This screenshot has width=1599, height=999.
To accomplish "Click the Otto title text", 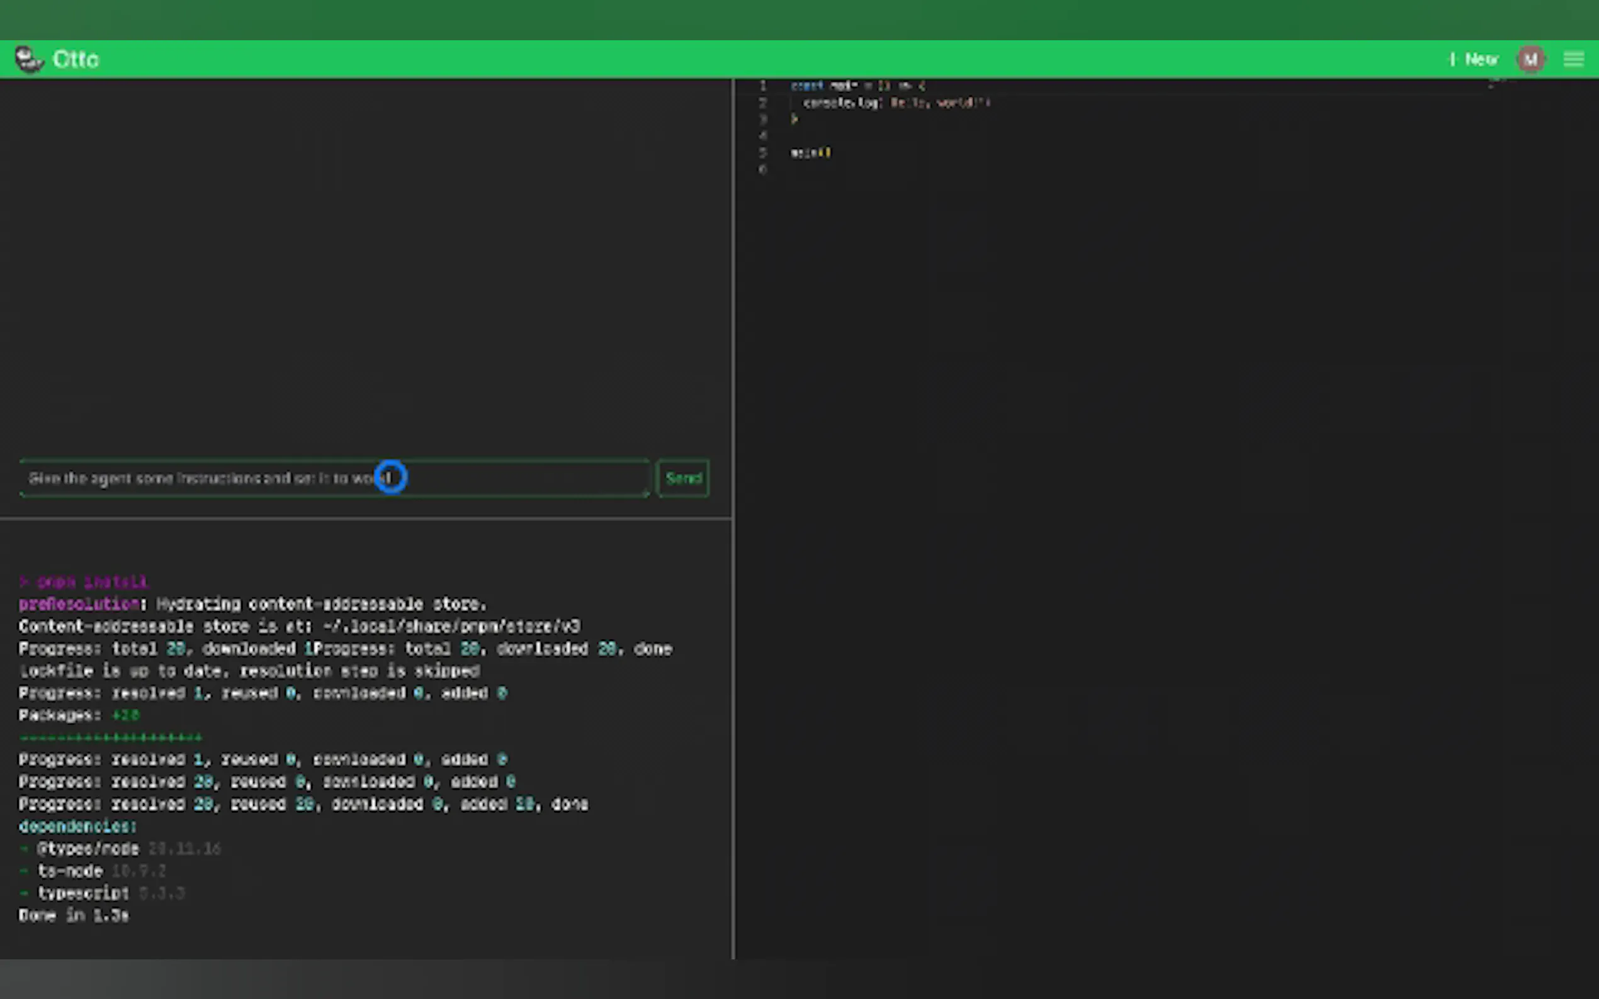I will pyautogui.click(x=76, y=60).
